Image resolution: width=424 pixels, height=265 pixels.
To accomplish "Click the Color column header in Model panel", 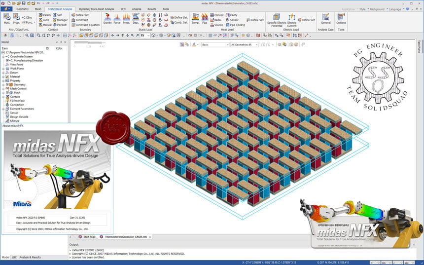I will [x=59, y=48].
